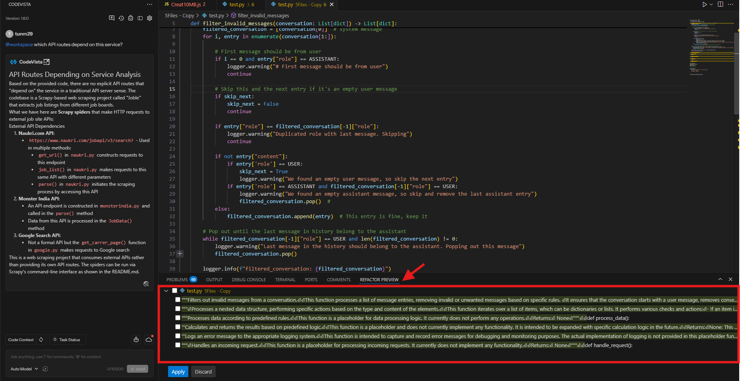Click the cloud sync icon
The width and height of the screenshot is (740, 381).
[149, 340]
